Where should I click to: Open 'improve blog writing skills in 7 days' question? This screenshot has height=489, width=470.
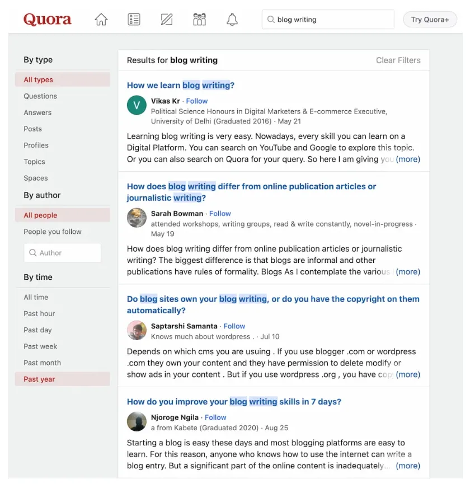click(x=234, y=402)
